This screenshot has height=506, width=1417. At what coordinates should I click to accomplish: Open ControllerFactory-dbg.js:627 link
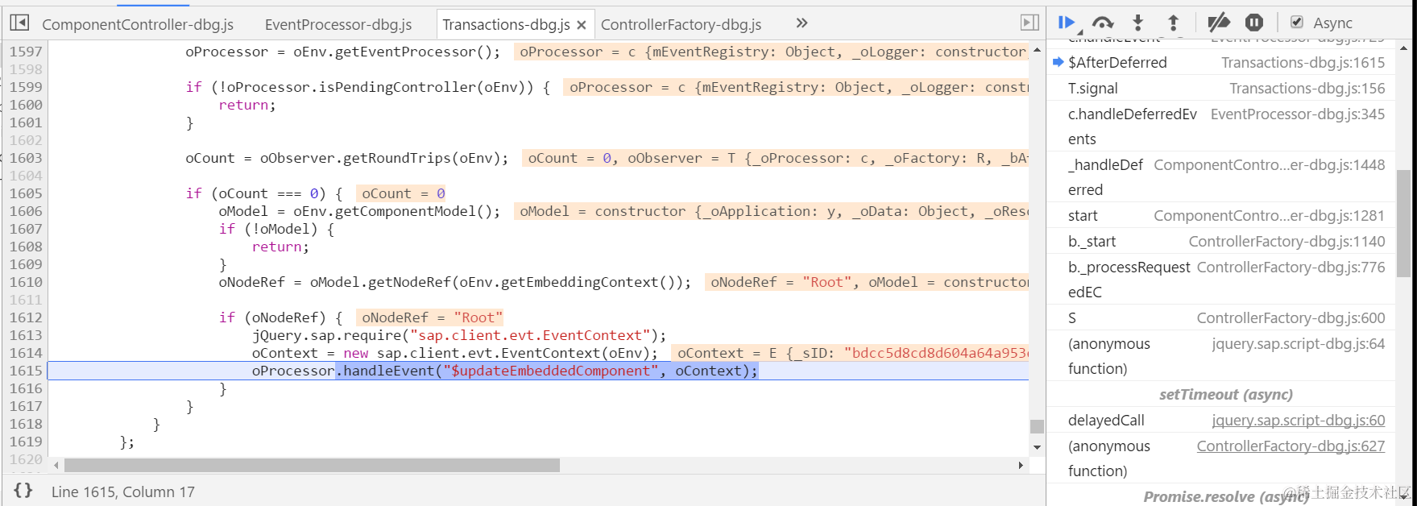click(1291, 446)
